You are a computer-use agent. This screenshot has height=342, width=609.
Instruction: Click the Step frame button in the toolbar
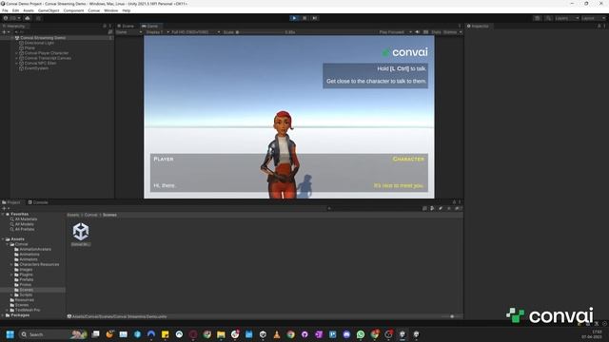click(x=315, y=18)
